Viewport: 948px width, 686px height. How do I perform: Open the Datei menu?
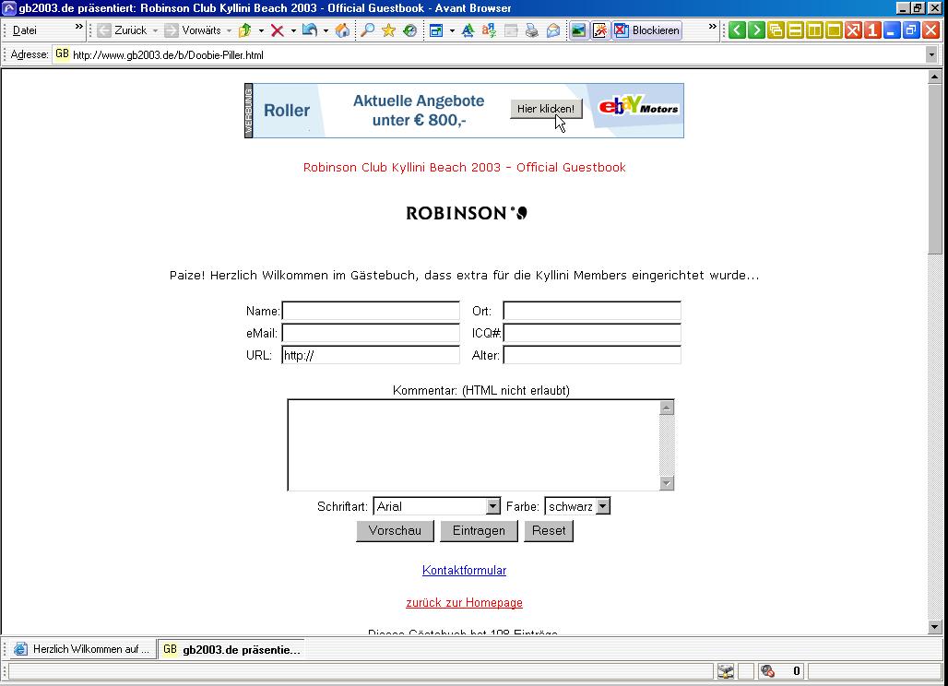(x=25, y=30)
